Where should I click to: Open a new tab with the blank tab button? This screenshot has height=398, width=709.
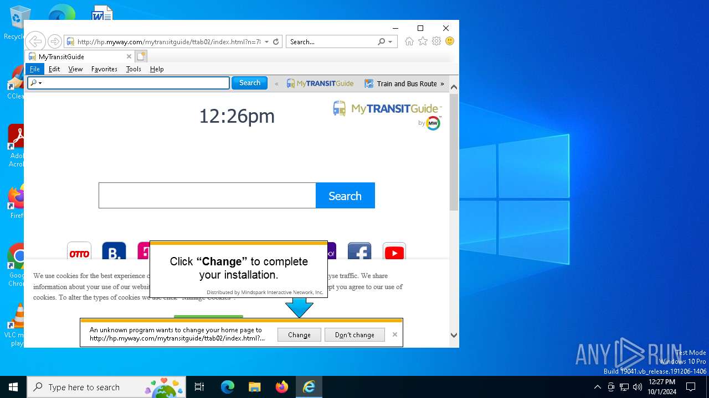coord(141,56)
